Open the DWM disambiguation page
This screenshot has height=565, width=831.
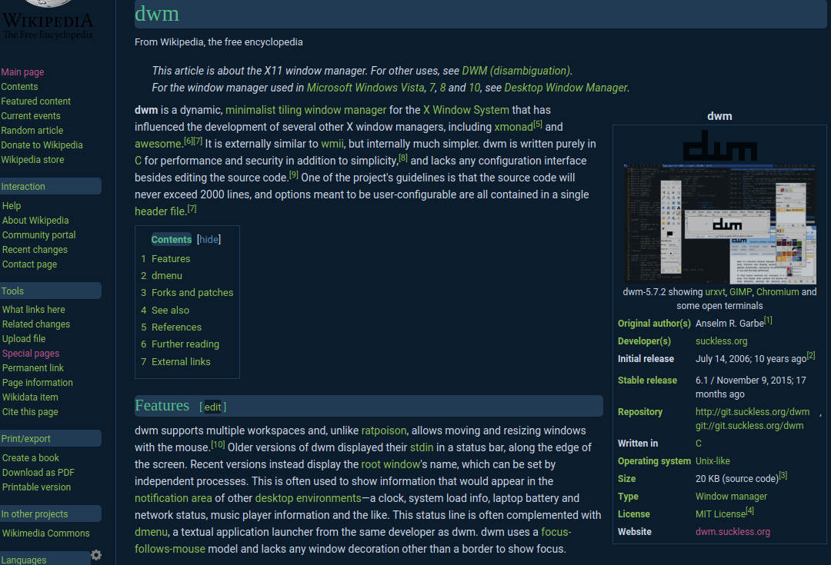tap(516, 70)
